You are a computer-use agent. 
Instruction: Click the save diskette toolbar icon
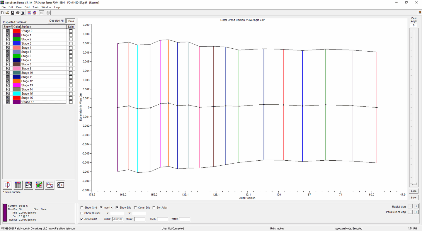(12, 13)
